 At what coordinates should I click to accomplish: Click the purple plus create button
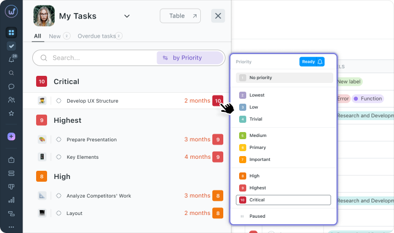[x=11, y=136]
